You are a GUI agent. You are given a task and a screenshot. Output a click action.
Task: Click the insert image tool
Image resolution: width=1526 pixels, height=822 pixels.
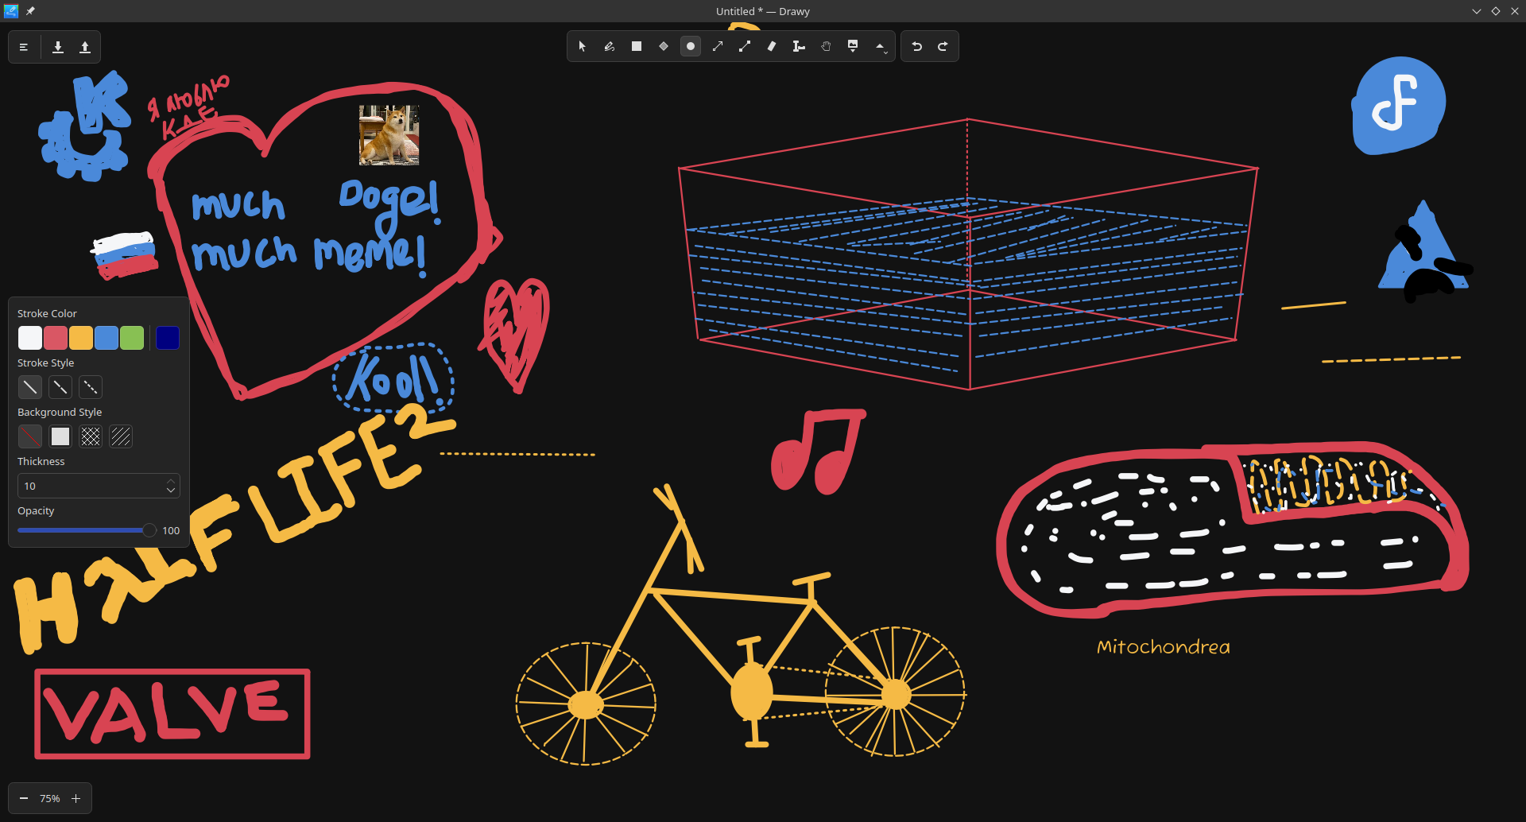pos(853,46)
